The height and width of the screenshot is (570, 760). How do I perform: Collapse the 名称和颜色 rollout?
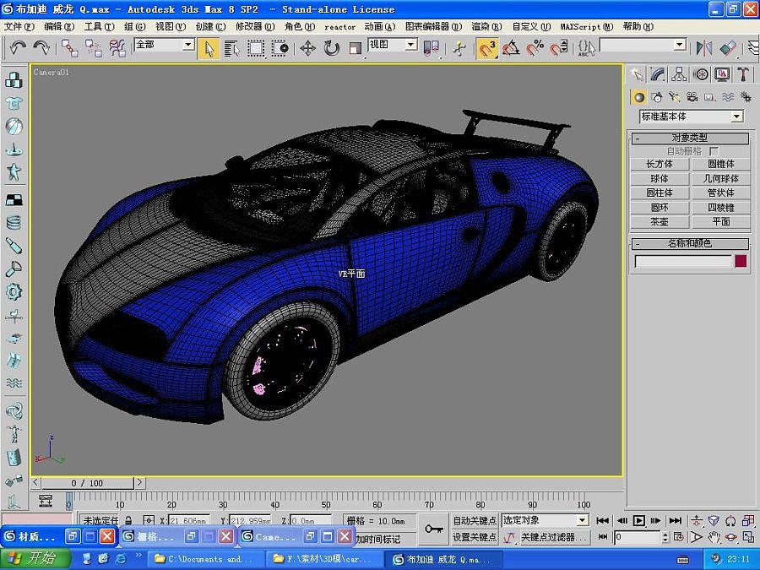pyautogui.click(x=690, y=243)
